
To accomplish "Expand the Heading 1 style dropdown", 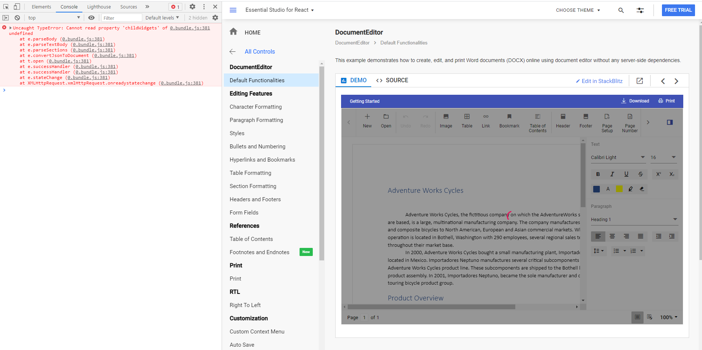I will pyautogui.click(x=634, y=220).
